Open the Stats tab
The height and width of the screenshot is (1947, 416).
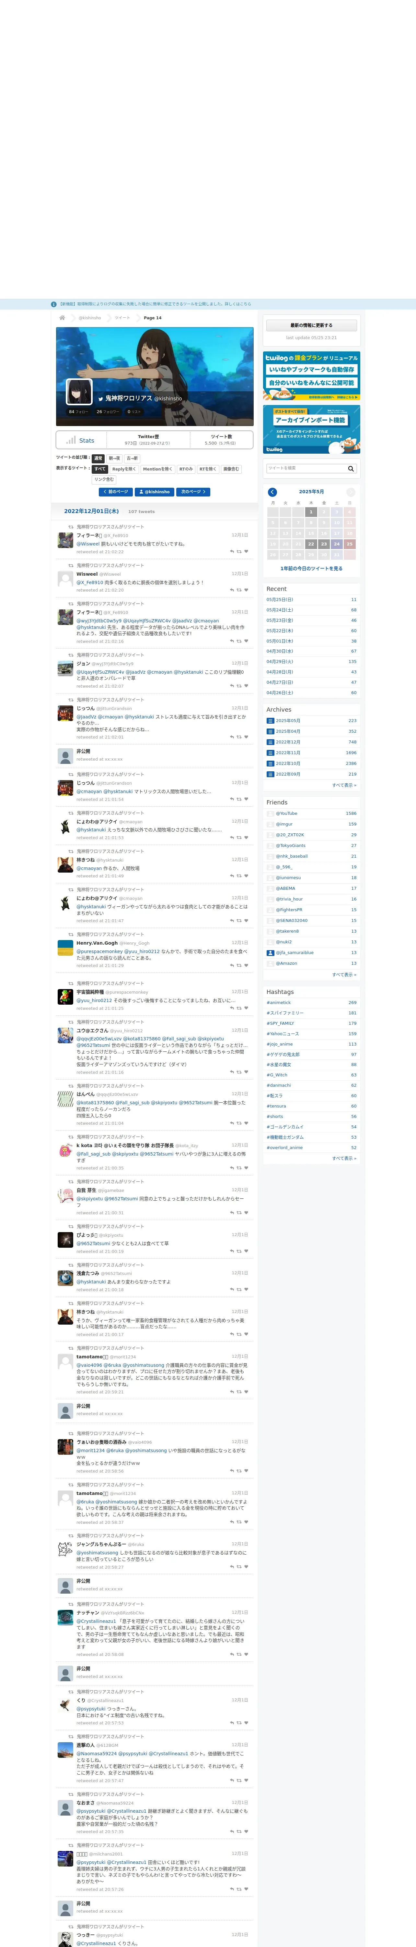82,440
